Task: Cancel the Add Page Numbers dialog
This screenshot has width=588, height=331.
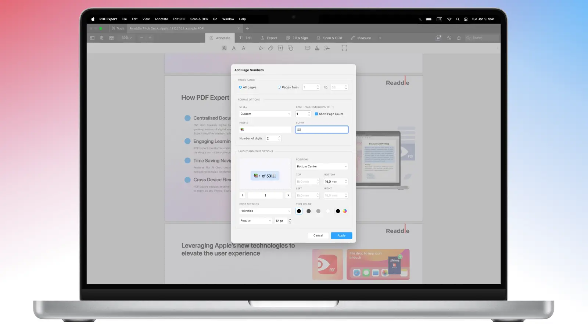Action: pos(318,235)
